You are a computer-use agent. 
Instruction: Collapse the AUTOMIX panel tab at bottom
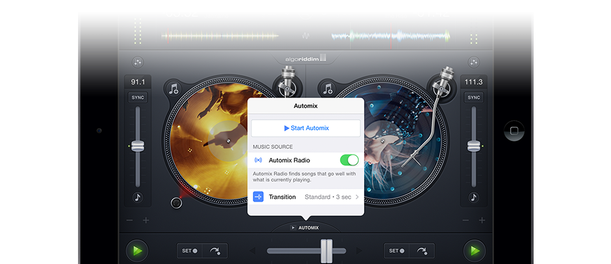point(305,228)
